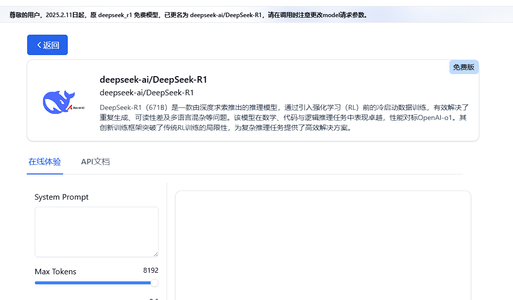Viewport: 513px width, 300px height.
Task: Click inside the empty chat output panel
Action: [323, 246]
